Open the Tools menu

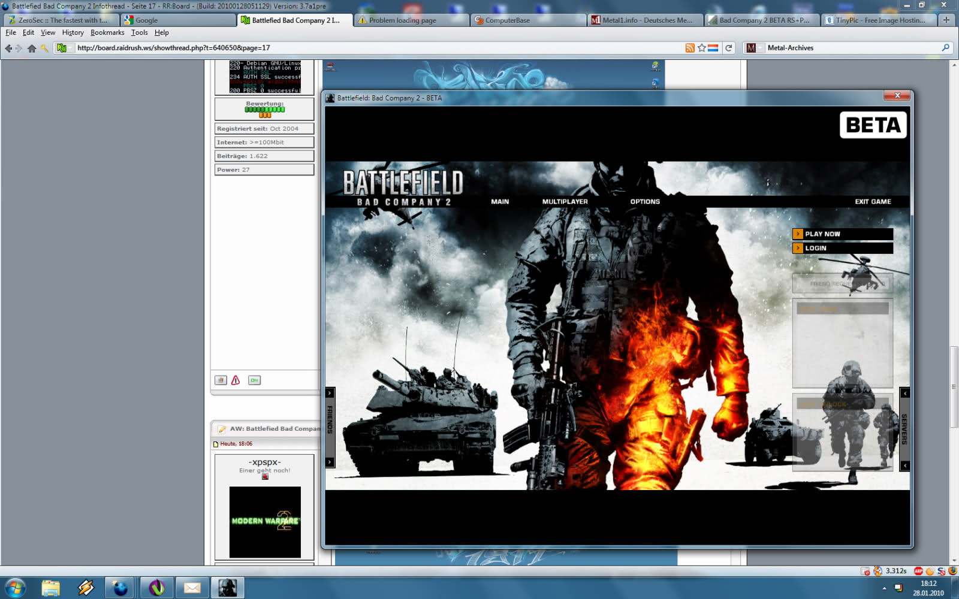tap(139, 32)
